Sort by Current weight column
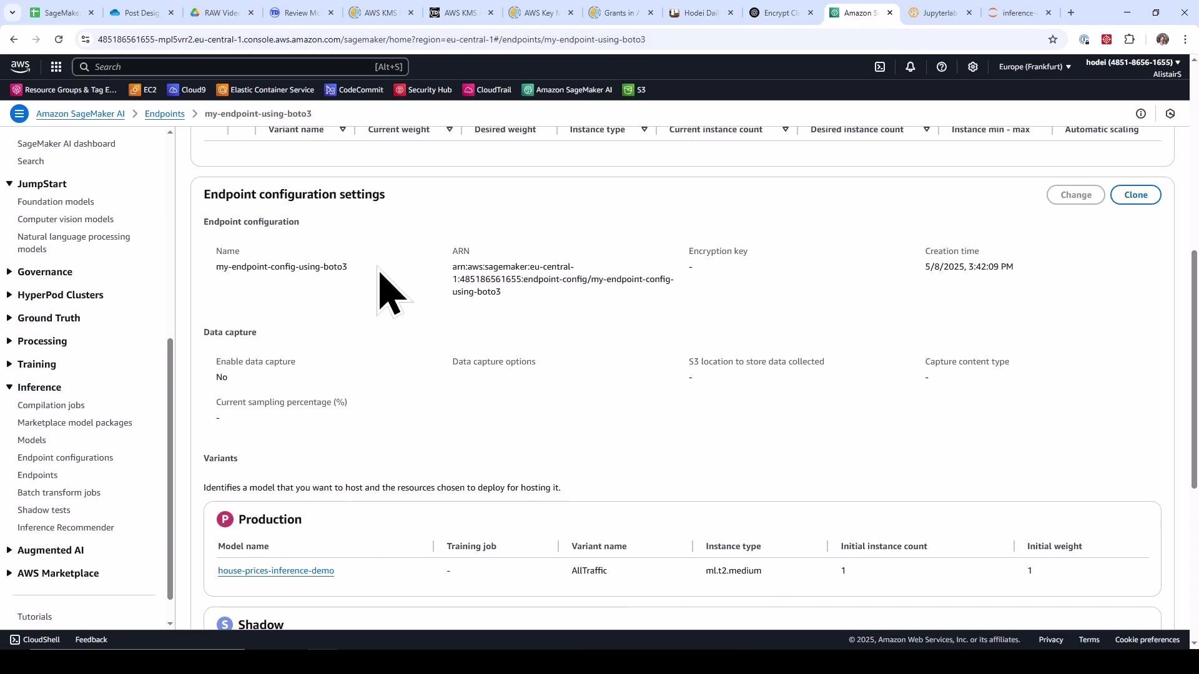The height and width of the screenshot is (674, 1199). 449,130
